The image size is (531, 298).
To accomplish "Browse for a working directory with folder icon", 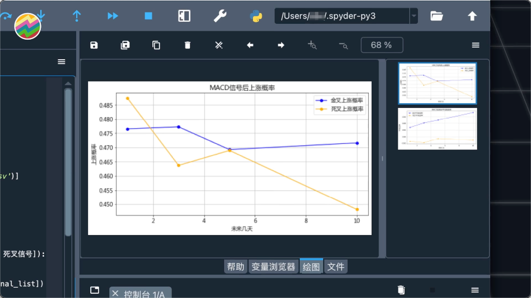I will pos(436,16).
